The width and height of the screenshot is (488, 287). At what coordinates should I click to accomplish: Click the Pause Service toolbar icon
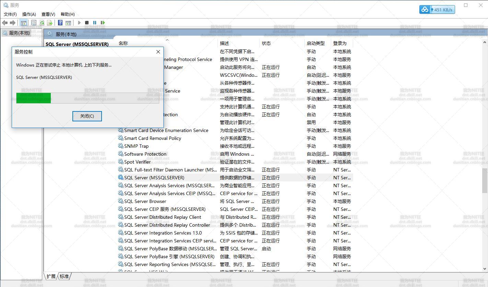tap(95, 23)
